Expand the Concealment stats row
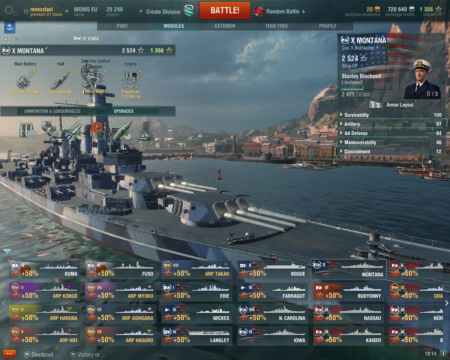The height and width of the screenshot is (360, 450). (x=391, y=152)
